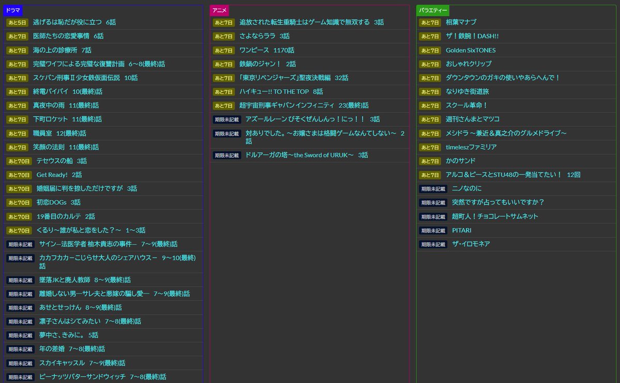Open Get Ready! 2話
Screen dimensions: 620x383
coord(59,174)
